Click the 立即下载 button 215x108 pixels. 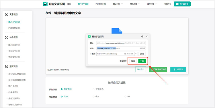pyautogui.click(x=178, y=70)
